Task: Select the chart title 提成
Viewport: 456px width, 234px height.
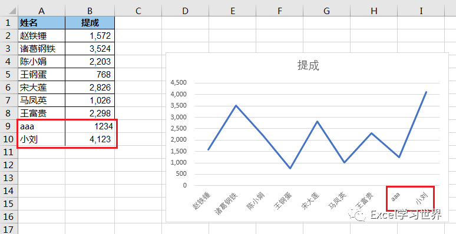Action: click(x=308, y=66)
